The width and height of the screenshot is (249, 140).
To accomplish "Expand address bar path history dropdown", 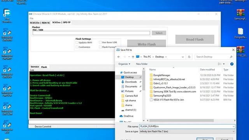I will [183, 57].
